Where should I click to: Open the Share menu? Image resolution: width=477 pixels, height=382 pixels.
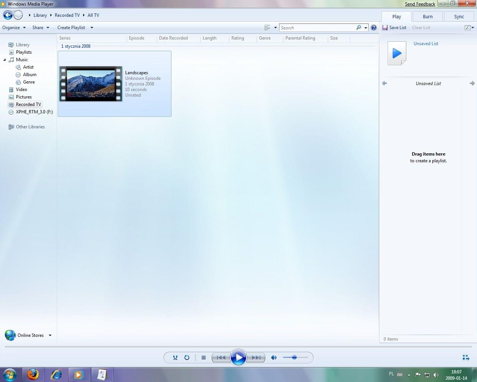point(41,28)
